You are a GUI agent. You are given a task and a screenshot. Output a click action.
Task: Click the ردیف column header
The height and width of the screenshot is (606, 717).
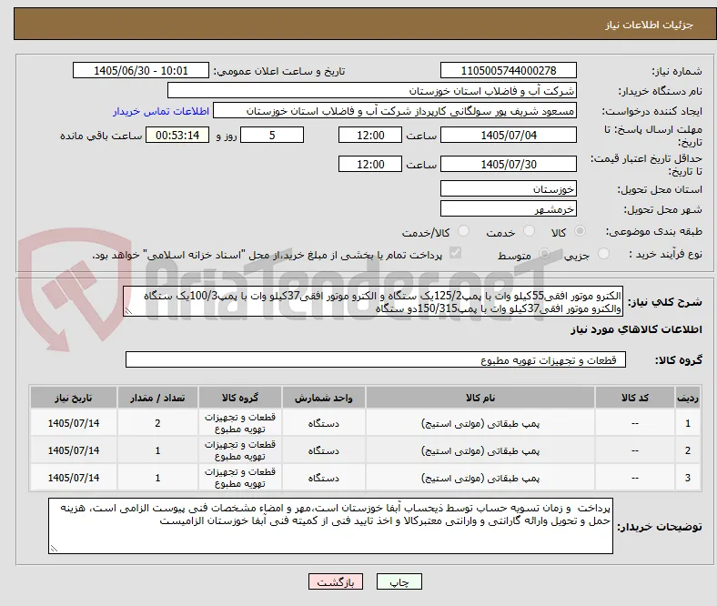688,398
